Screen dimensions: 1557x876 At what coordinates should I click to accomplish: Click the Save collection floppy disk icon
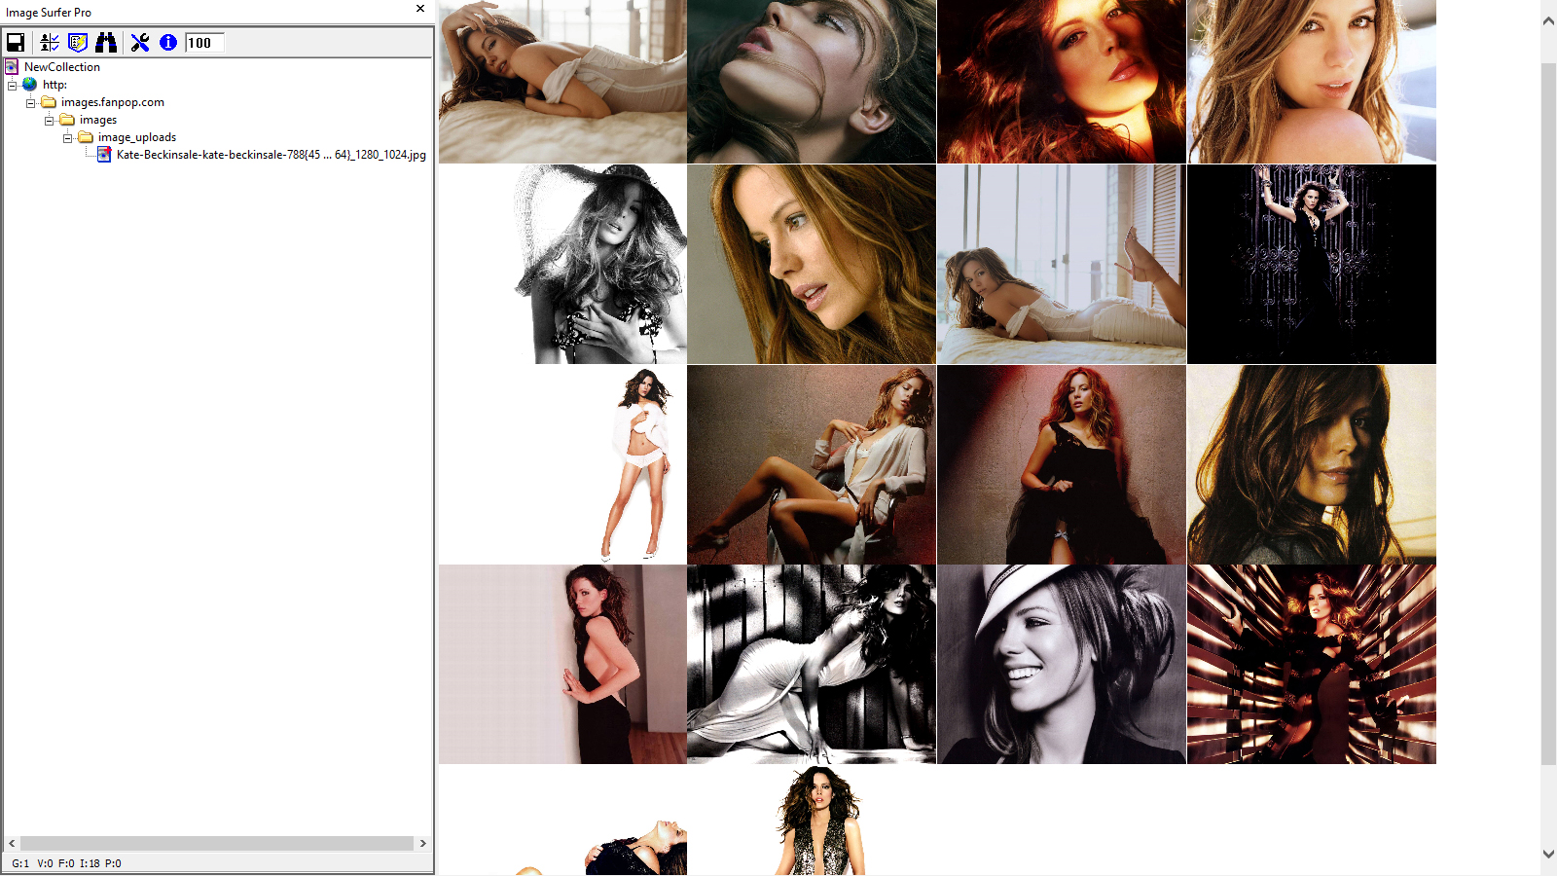(16, 42)
